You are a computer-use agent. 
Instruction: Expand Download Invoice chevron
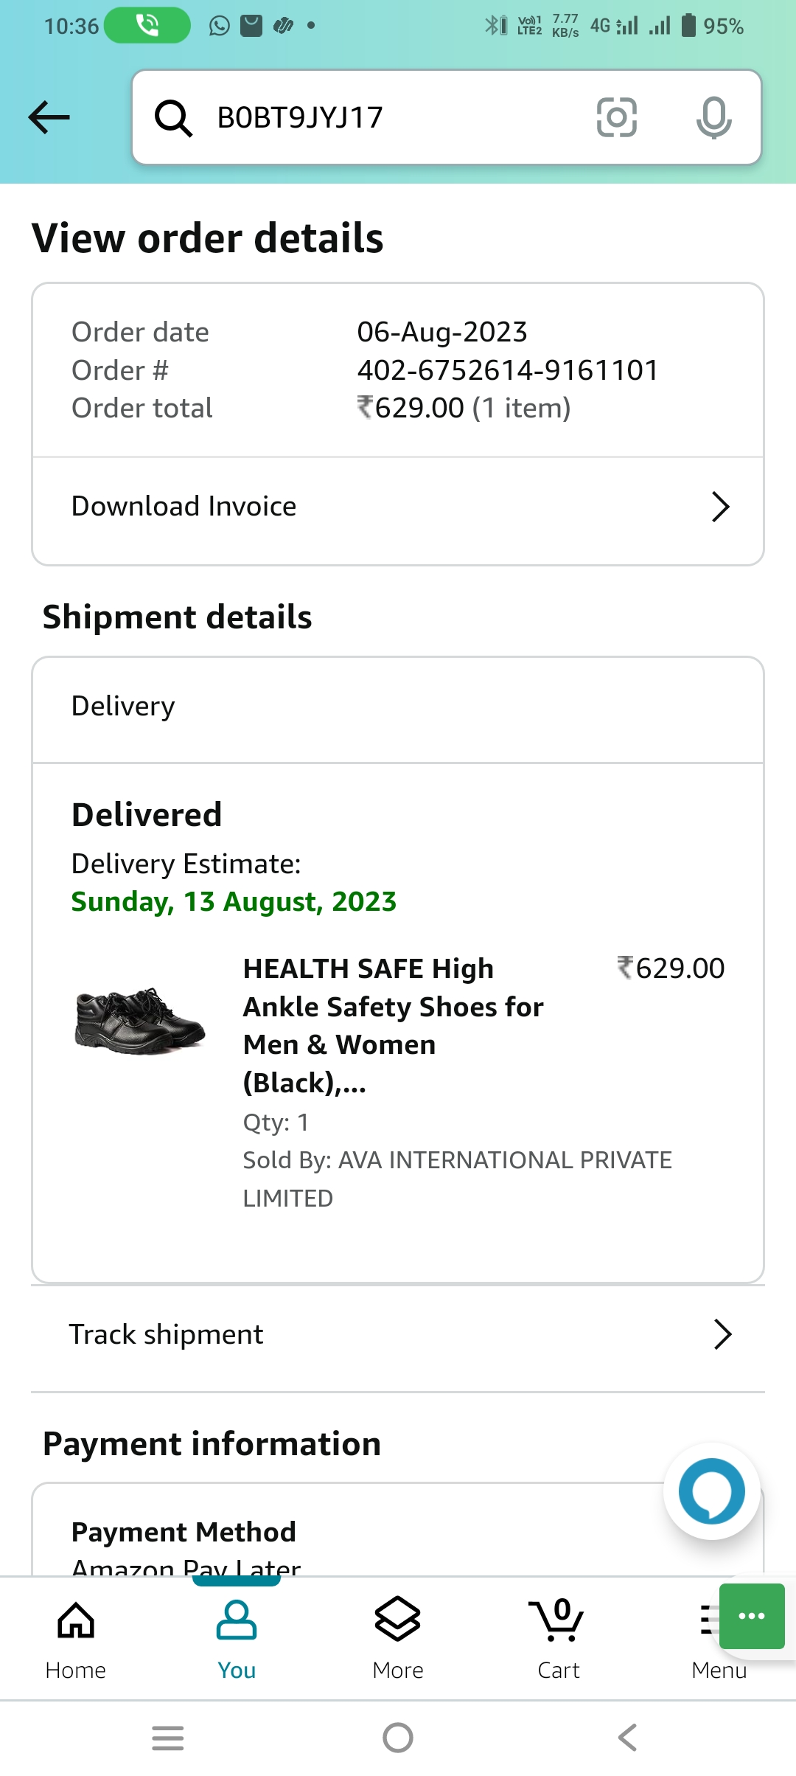point(720,507)
